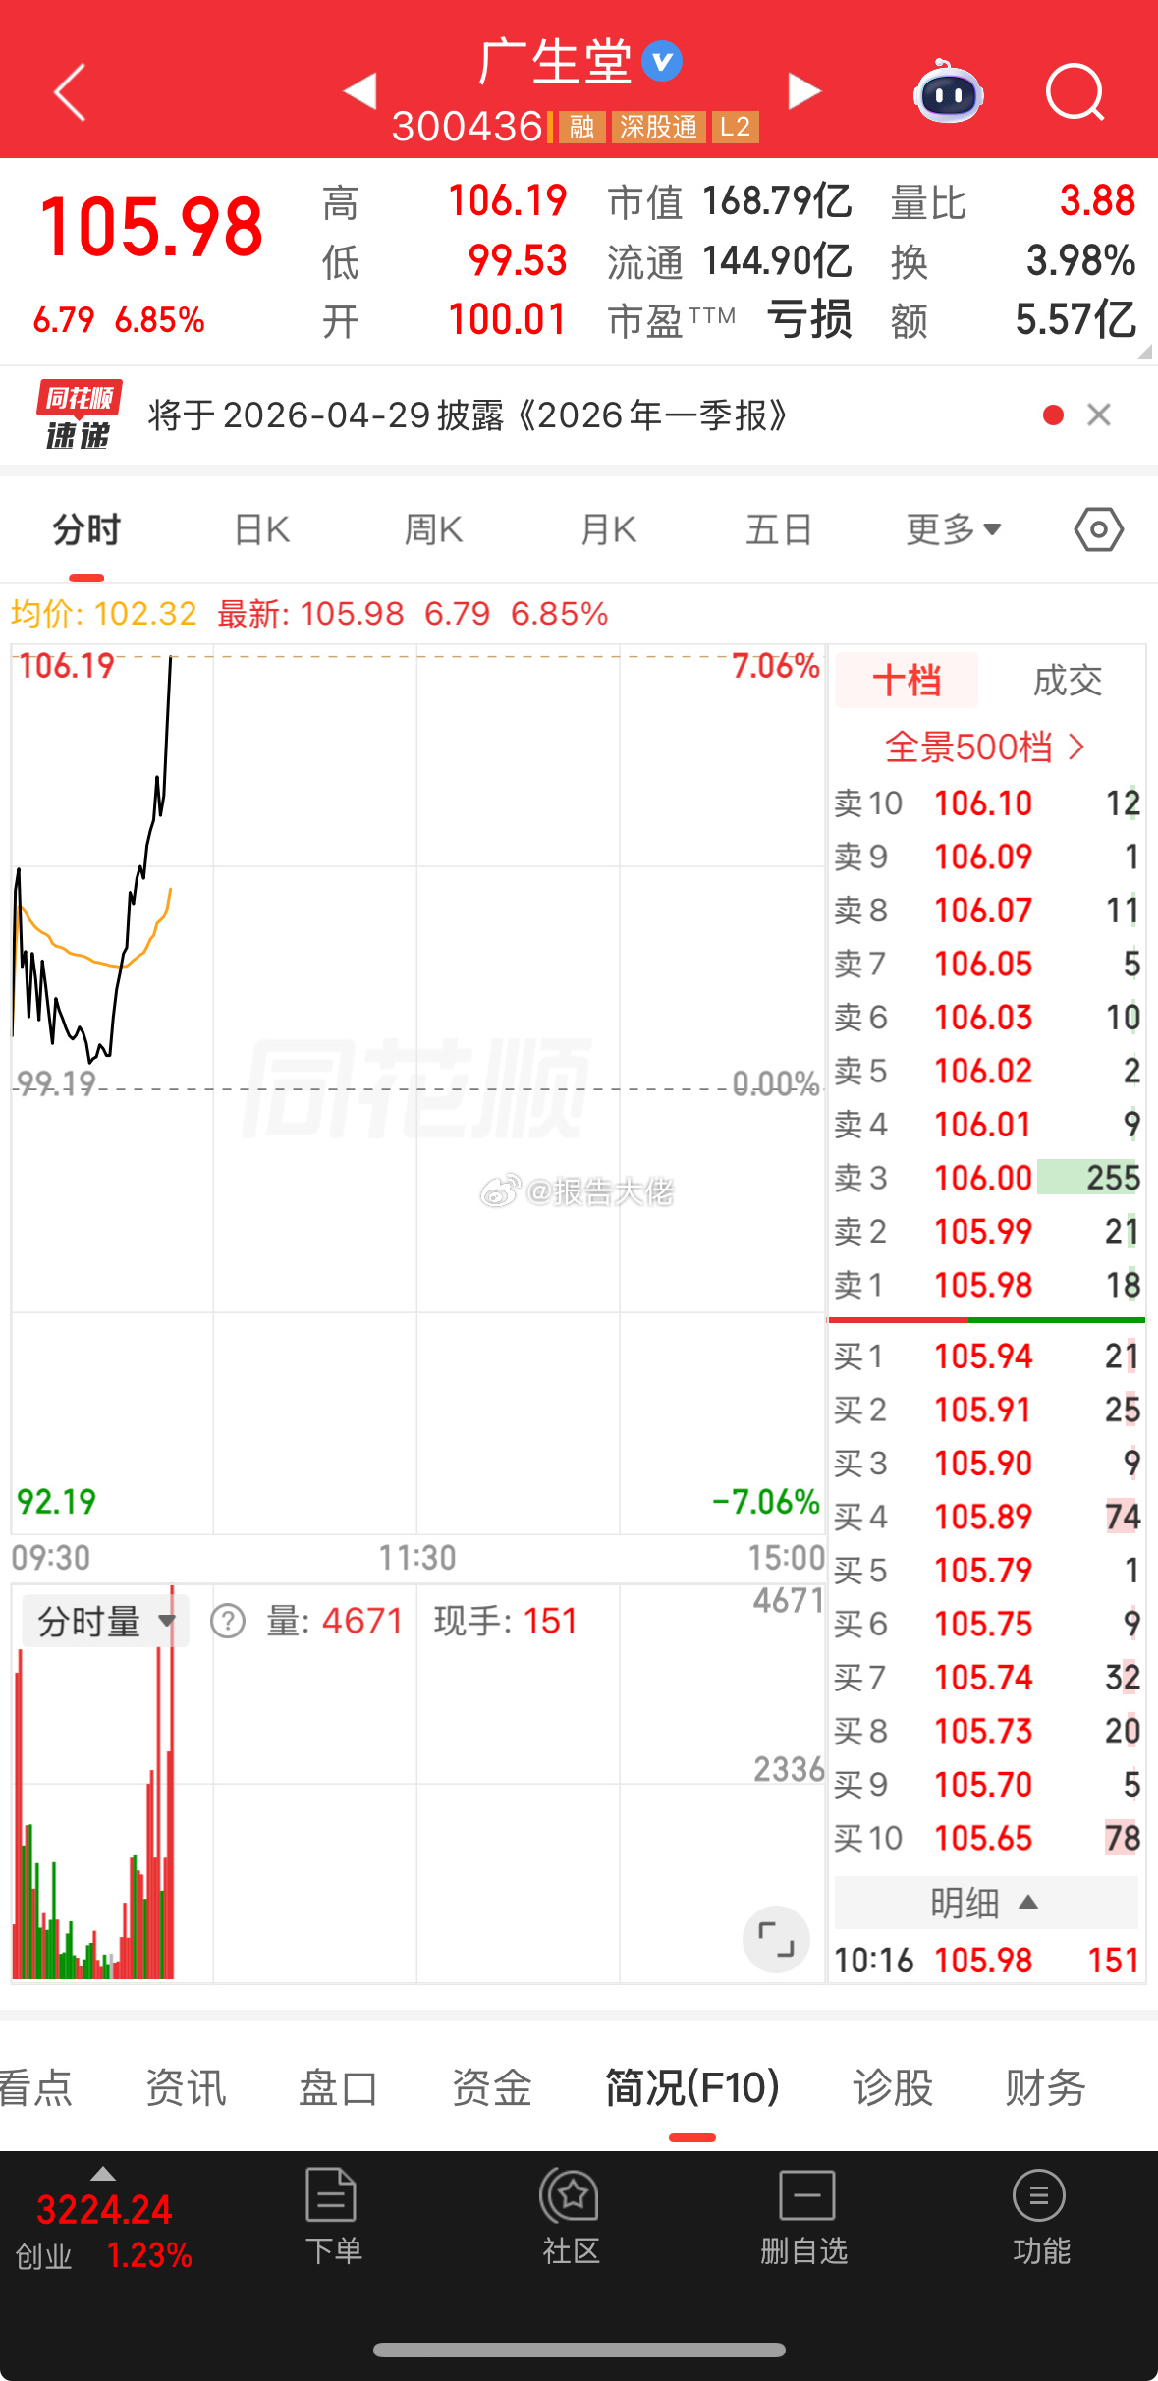Tap the back arrow icon
1158x2381 pixels.
[x=70, y=92]
